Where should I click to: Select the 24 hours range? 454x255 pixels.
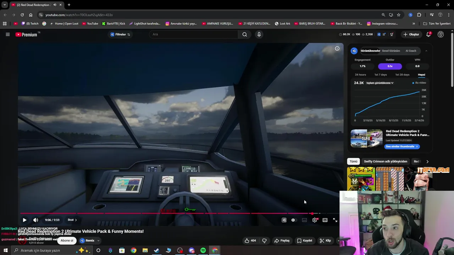pos(360,75)
